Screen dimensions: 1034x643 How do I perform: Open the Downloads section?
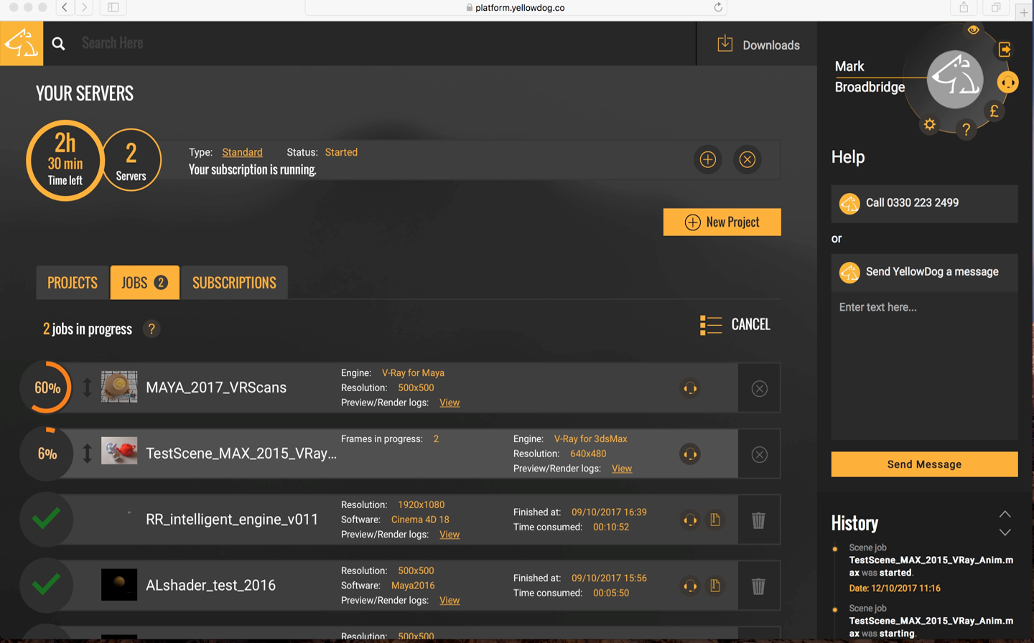pyautogui.click(x=758, y=44)
